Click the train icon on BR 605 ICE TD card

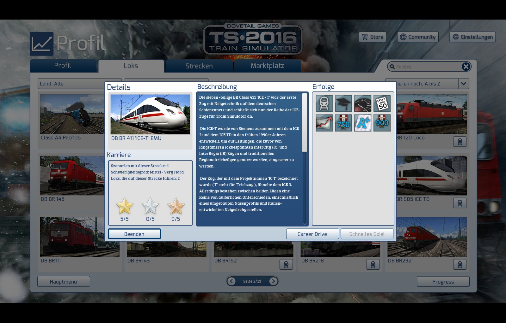pyautogui.click(x=460, y=203)
